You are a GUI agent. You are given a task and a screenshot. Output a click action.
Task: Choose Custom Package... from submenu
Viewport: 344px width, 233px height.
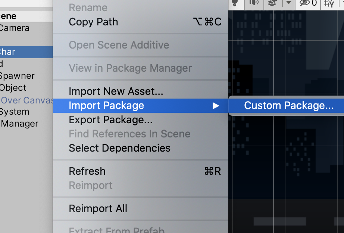tap(288, 106)
